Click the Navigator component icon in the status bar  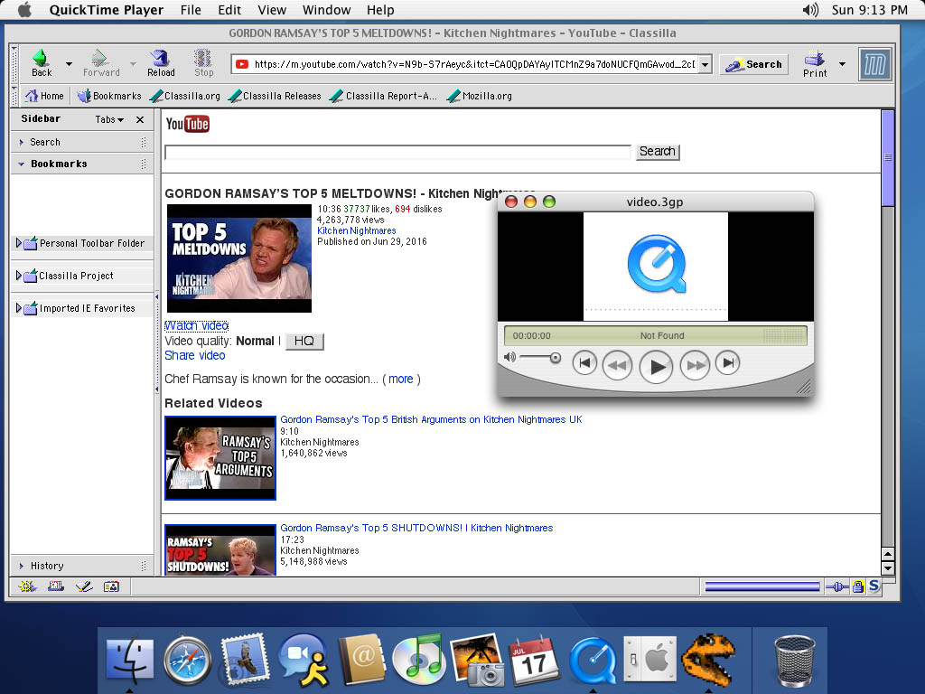click(x=27, y=586)
